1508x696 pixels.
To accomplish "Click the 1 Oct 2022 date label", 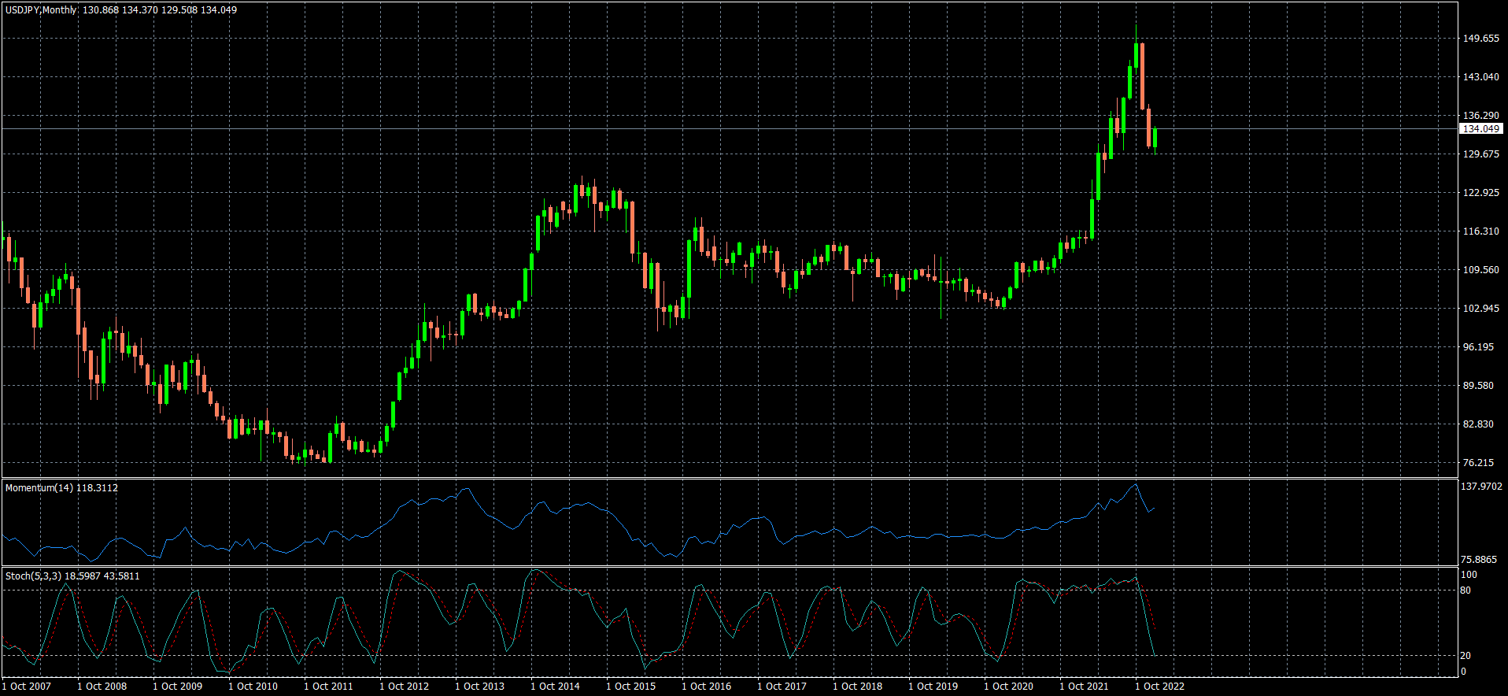I will click(1160, 687).
